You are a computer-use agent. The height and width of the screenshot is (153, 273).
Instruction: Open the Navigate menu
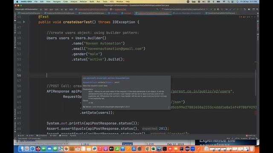57,2
